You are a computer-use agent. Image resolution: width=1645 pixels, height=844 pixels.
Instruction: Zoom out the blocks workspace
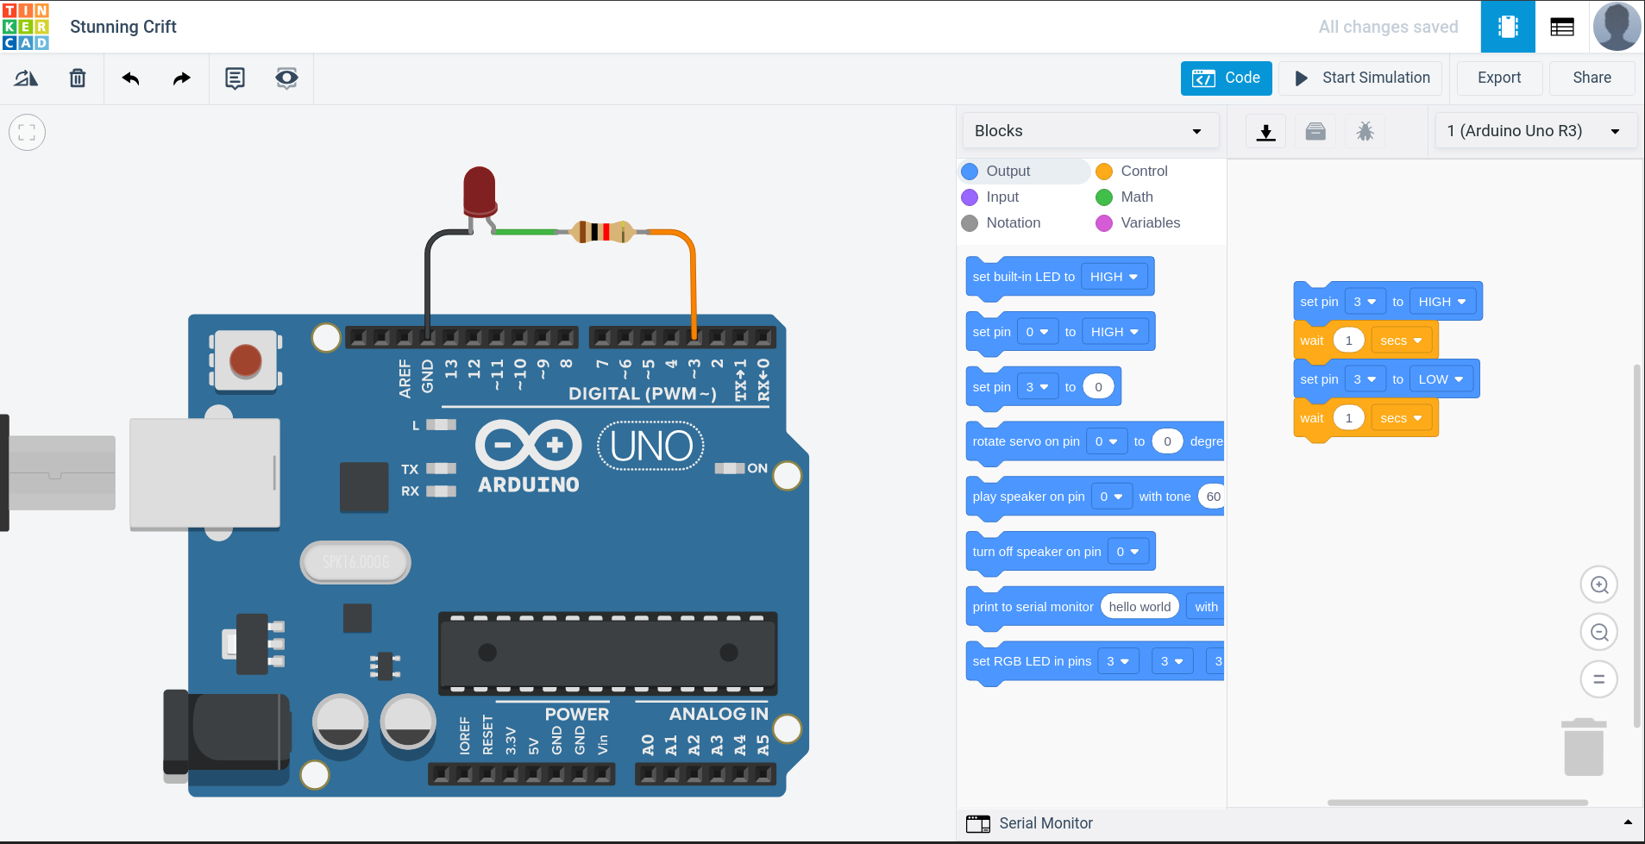1598,632
